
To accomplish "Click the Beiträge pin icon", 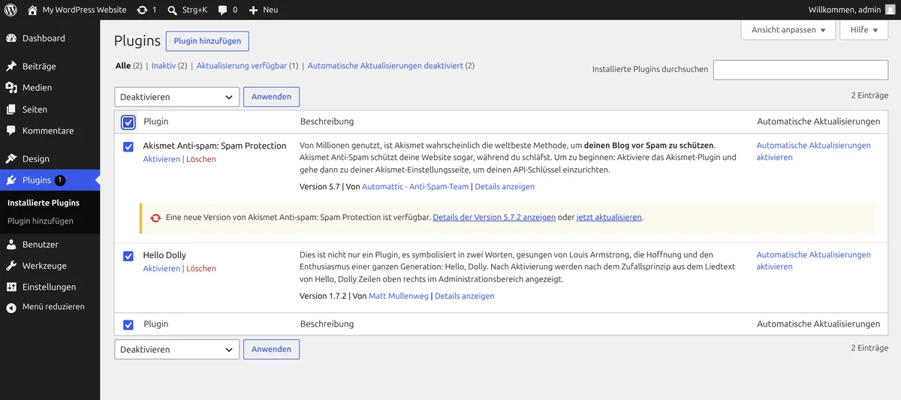I will coord(11,66).
